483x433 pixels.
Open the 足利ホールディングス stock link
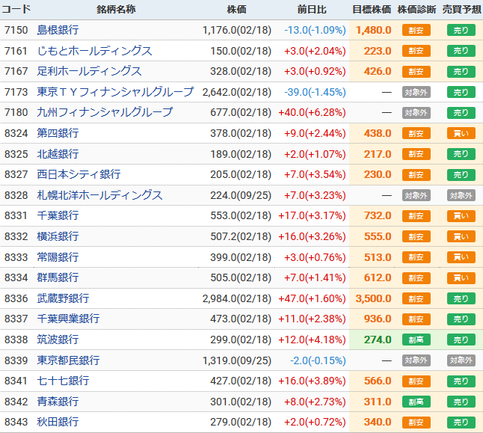(89, 72)
